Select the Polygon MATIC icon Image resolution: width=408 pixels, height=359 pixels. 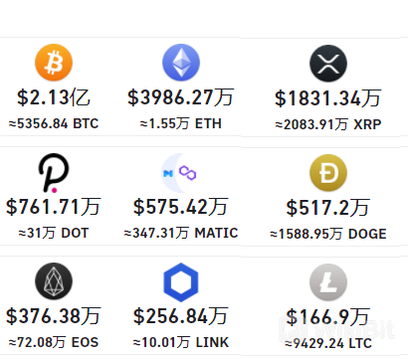pos(179,173)
